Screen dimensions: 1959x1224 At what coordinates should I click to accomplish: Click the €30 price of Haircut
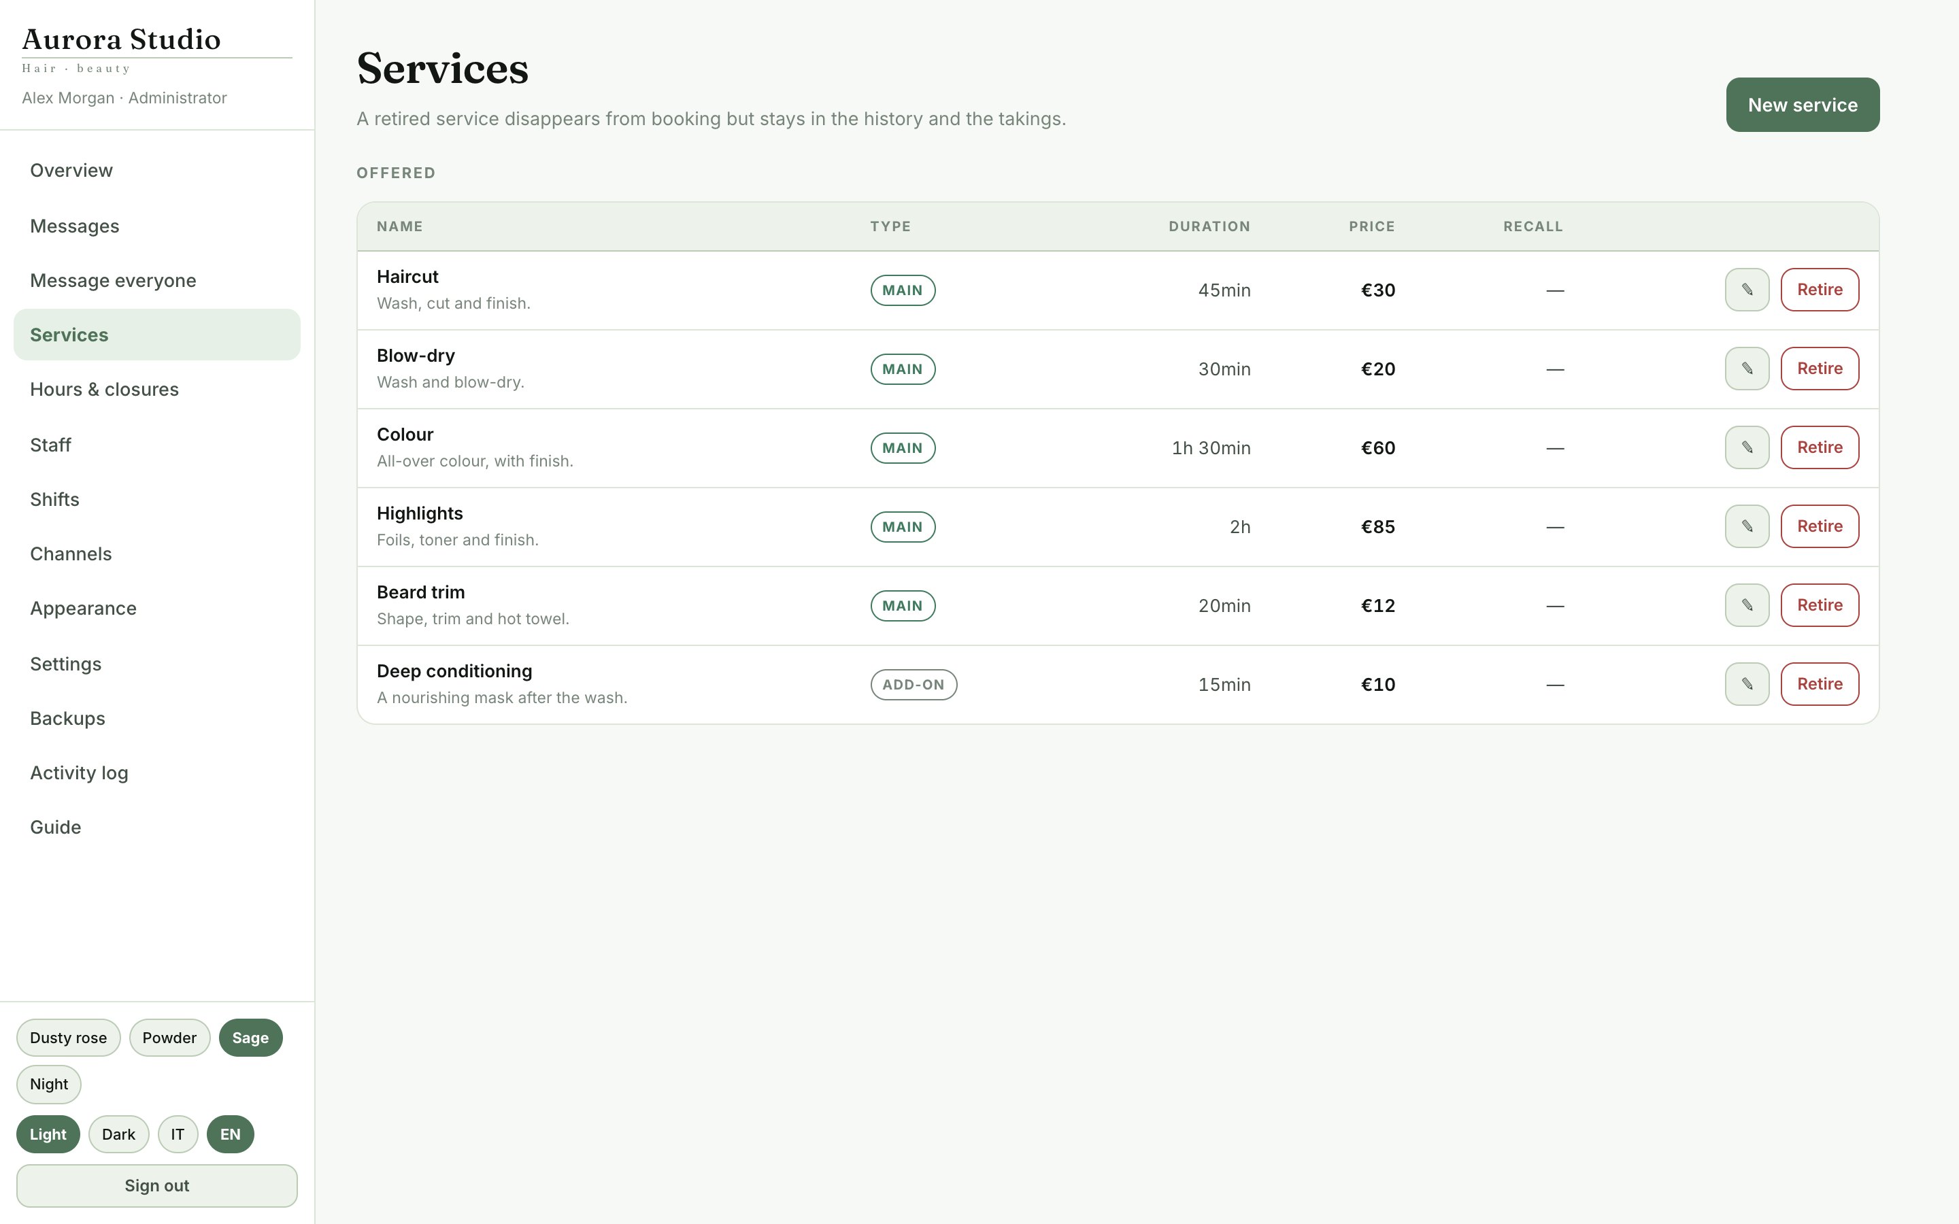[1378, 290]
